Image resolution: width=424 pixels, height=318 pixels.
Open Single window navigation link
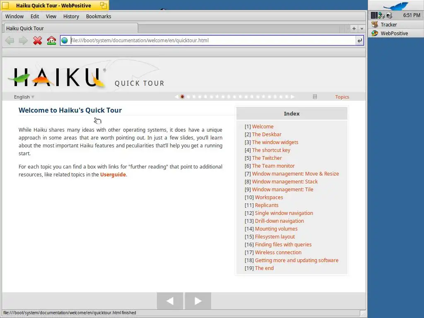284,213
